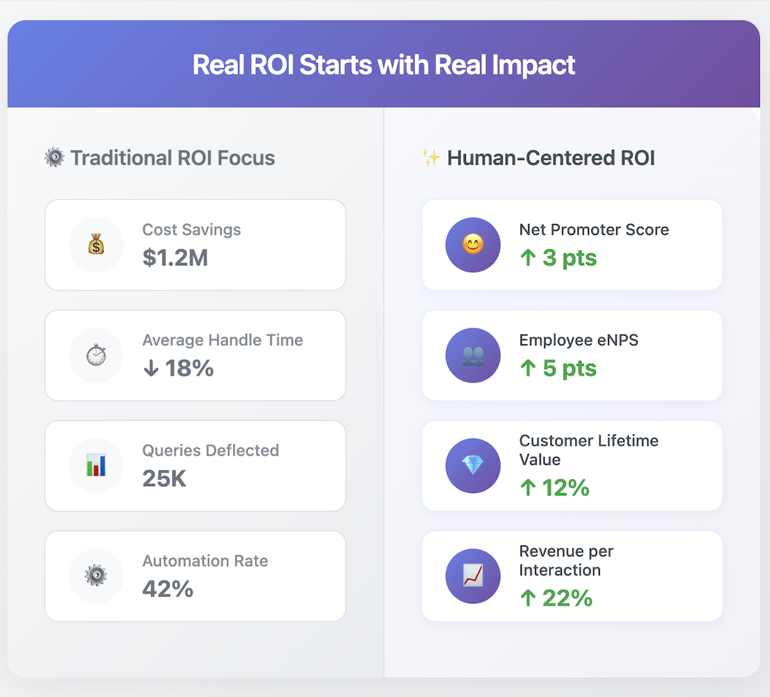Click the sparkles icon in Human-Centered ROI heading
Screen dimensions: 770x697
click(x=431, y=158)
